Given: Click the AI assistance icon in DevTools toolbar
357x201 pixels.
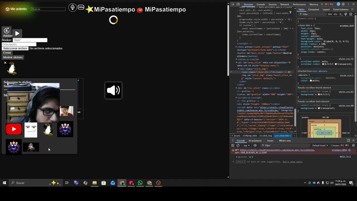Looking at the screenshot, I should coord(338,4).
